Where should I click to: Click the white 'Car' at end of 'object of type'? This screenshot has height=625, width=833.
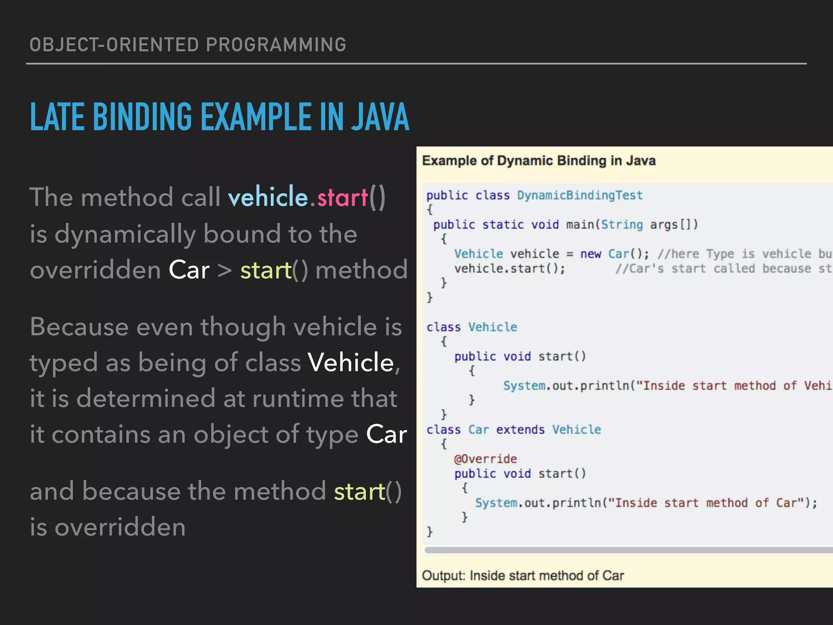[x=387, y=434]
